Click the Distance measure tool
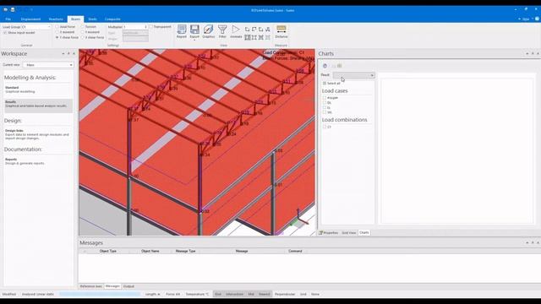 [x=281, y=31]
